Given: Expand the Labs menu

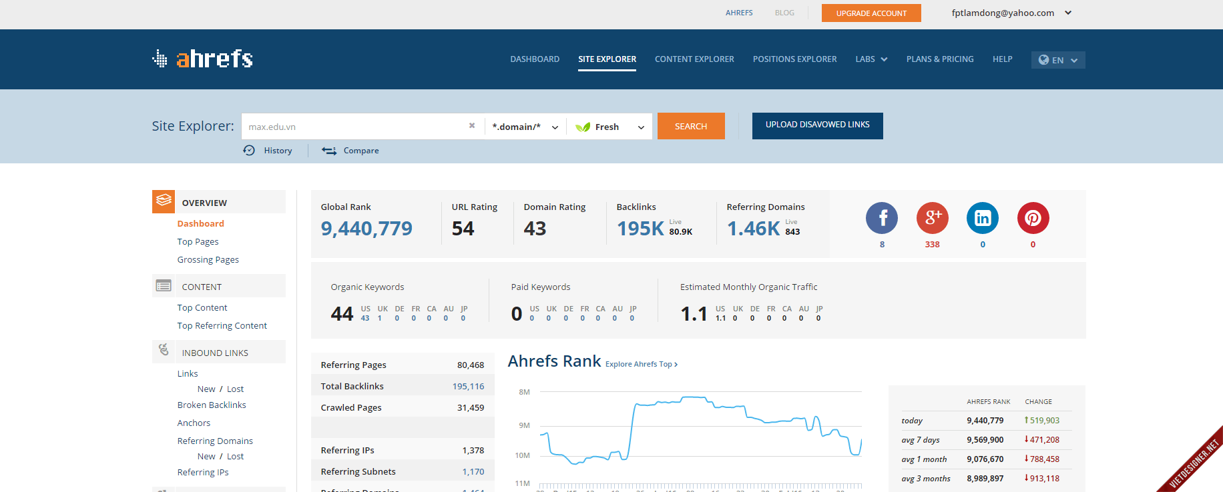Looking at the screenshot, I should (x=871, y=59).
